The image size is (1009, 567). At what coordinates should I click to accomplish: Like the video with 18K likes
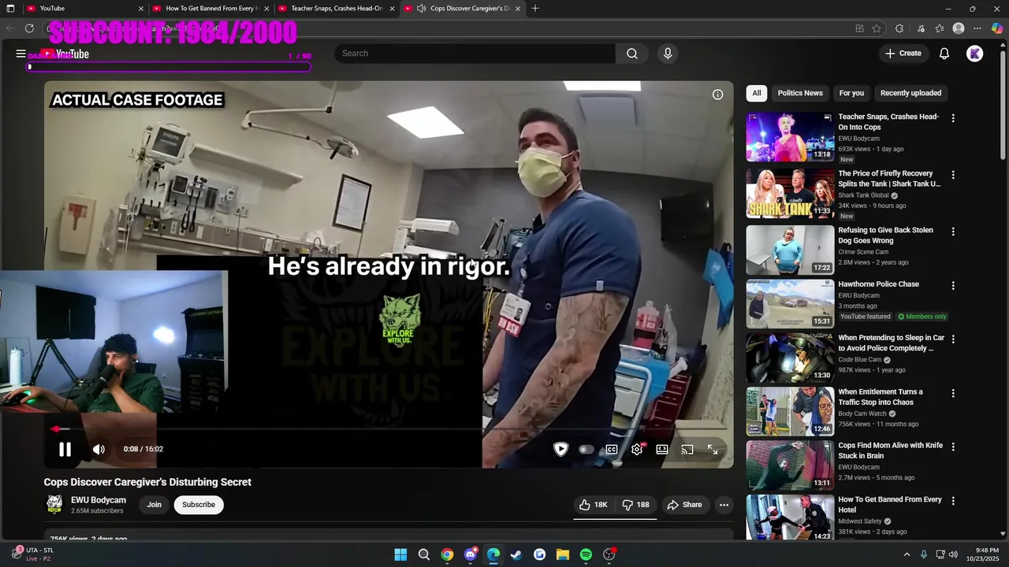click(x=594, y=505)
